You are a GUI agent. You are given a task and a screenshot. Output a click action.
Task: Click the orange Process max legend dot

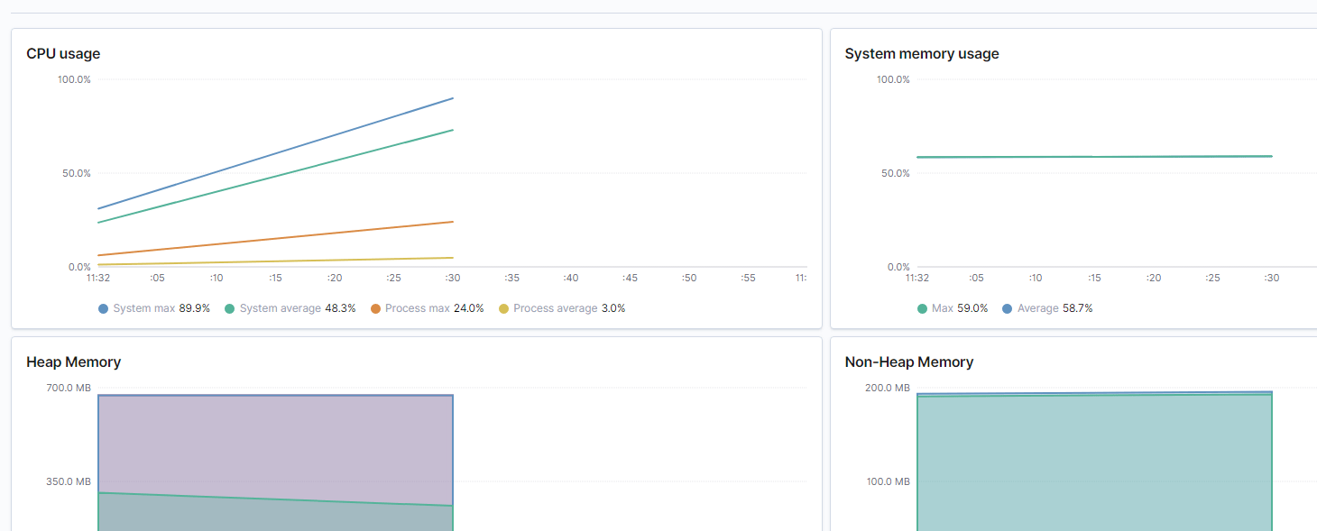(x=376, y=307)
